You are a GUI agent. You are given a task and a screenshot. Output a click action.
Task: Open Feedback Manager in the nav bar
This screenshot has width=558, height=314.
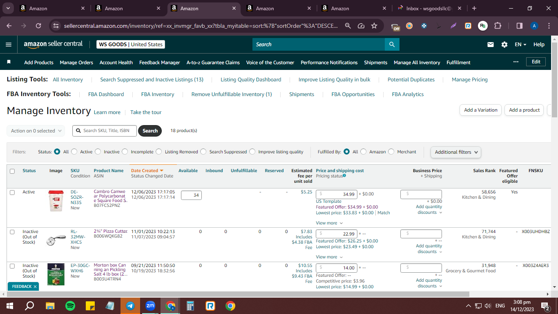click(x=159, y=62)
